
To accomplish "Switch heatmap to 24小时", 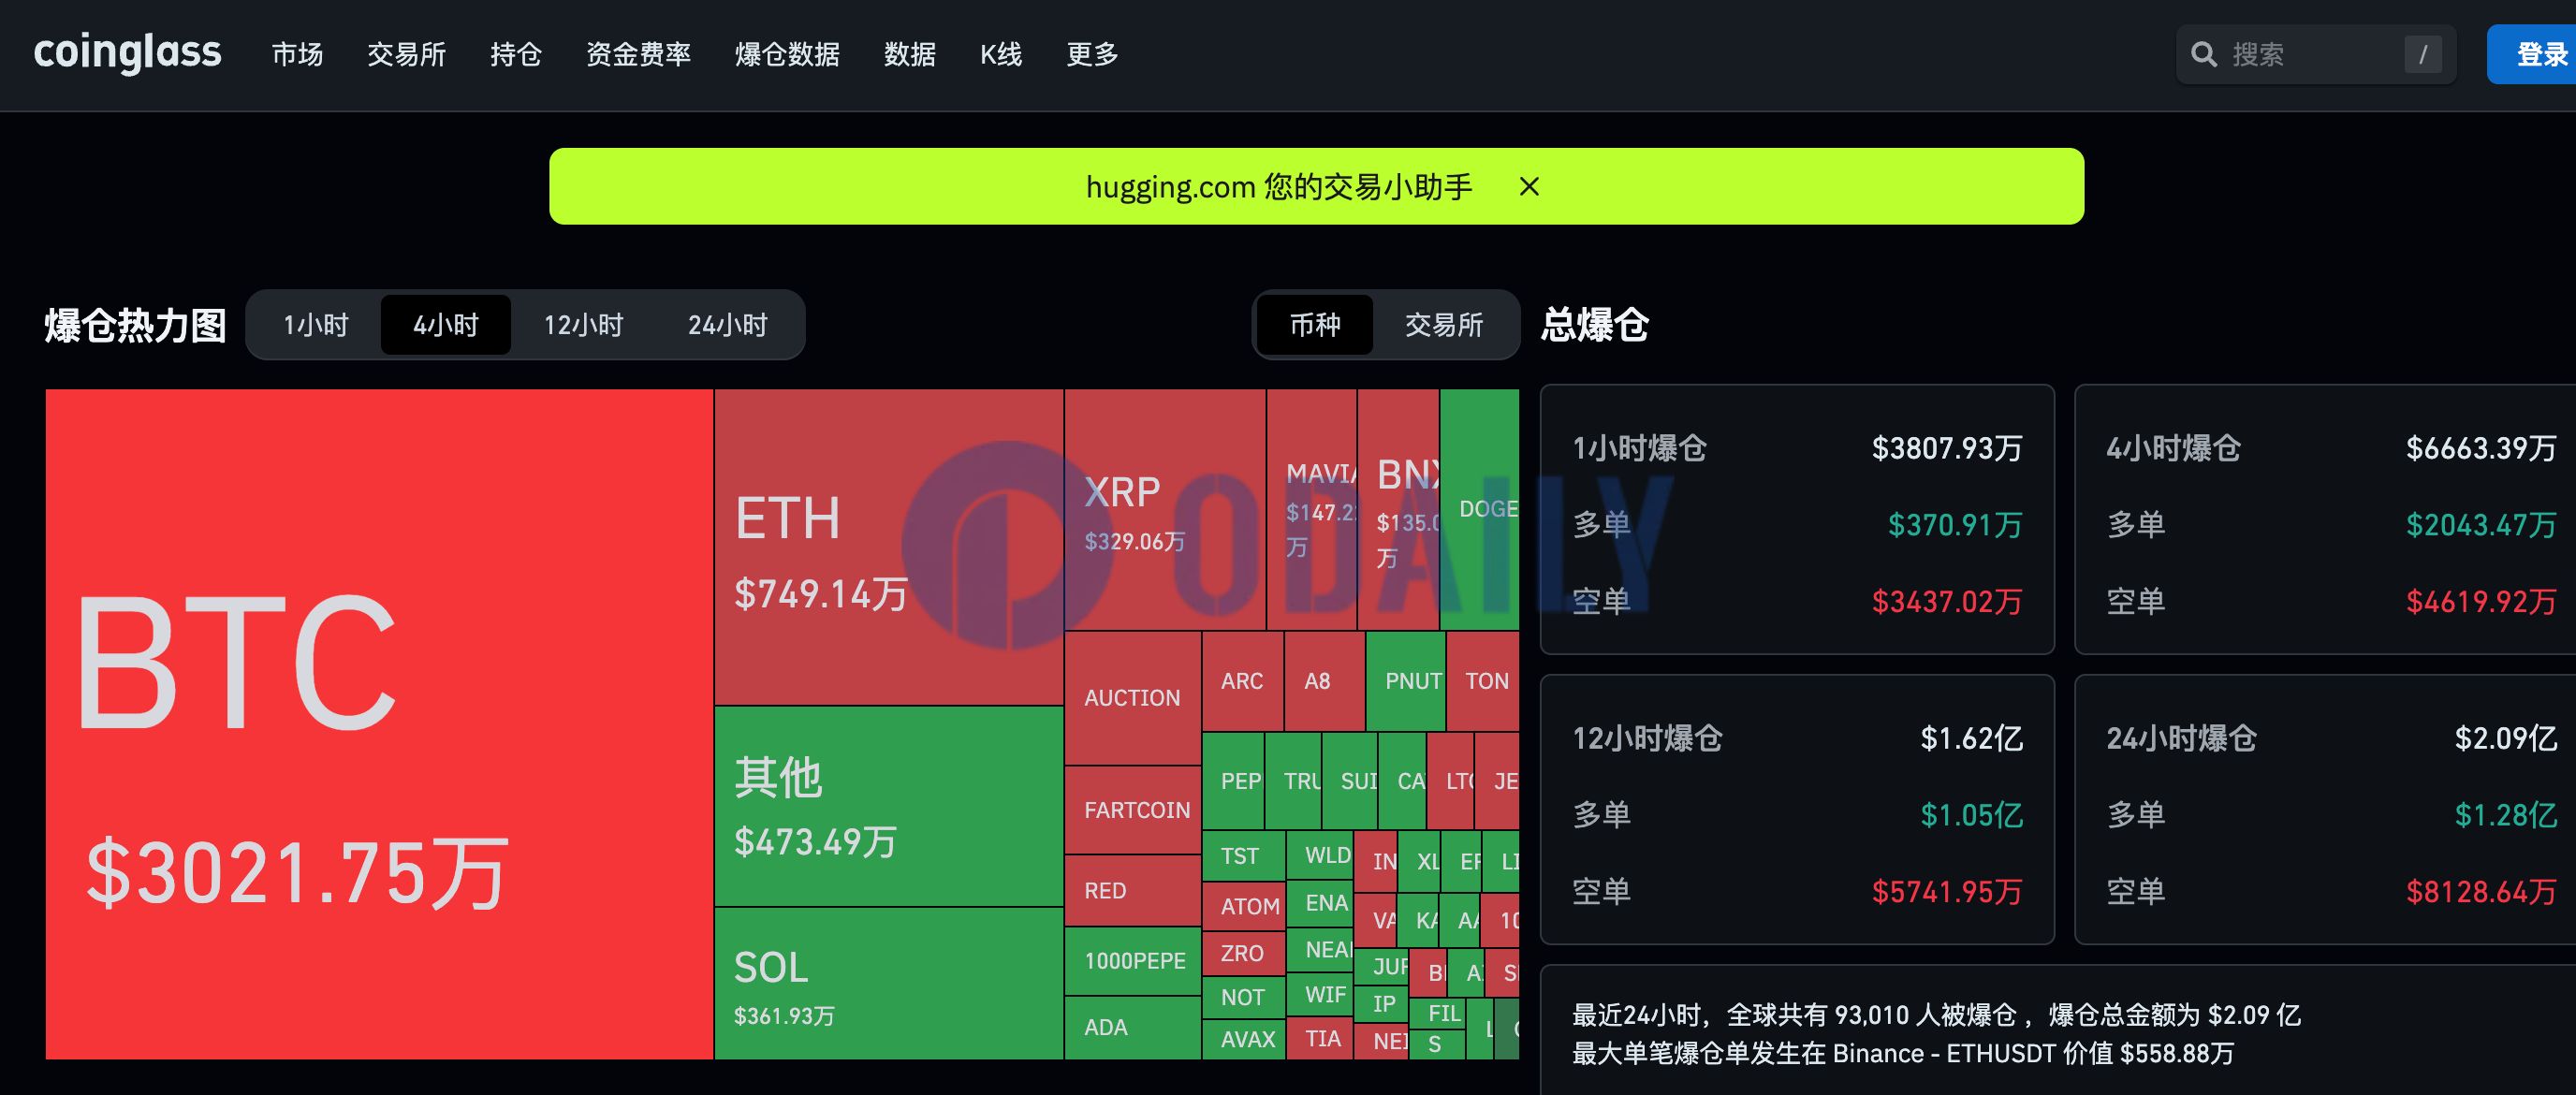I will (727, 325).
